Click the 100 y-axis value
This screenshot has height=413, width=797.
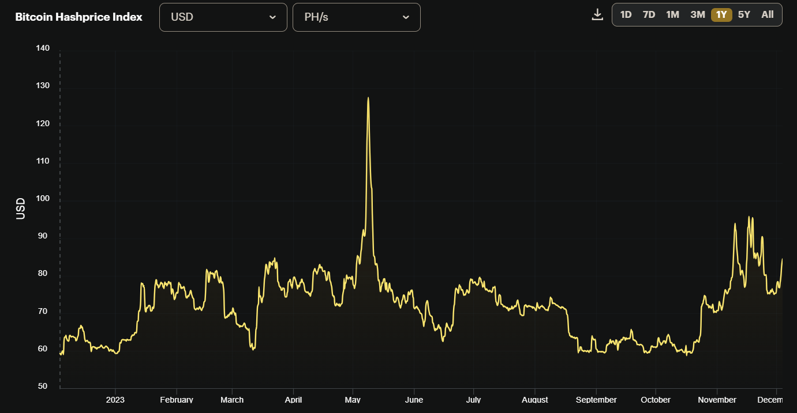click(42, 199)
